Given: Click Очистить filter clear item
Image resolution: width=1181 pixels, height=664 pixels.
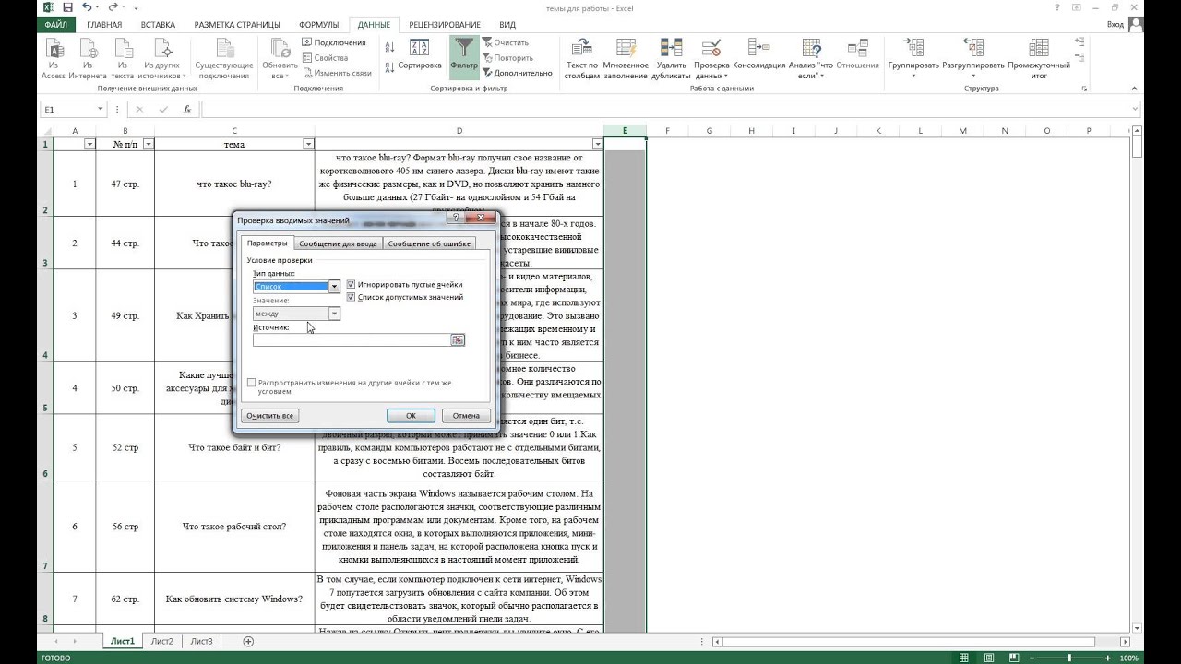Looking at the screenshot, I should click(x=505, y=42).
